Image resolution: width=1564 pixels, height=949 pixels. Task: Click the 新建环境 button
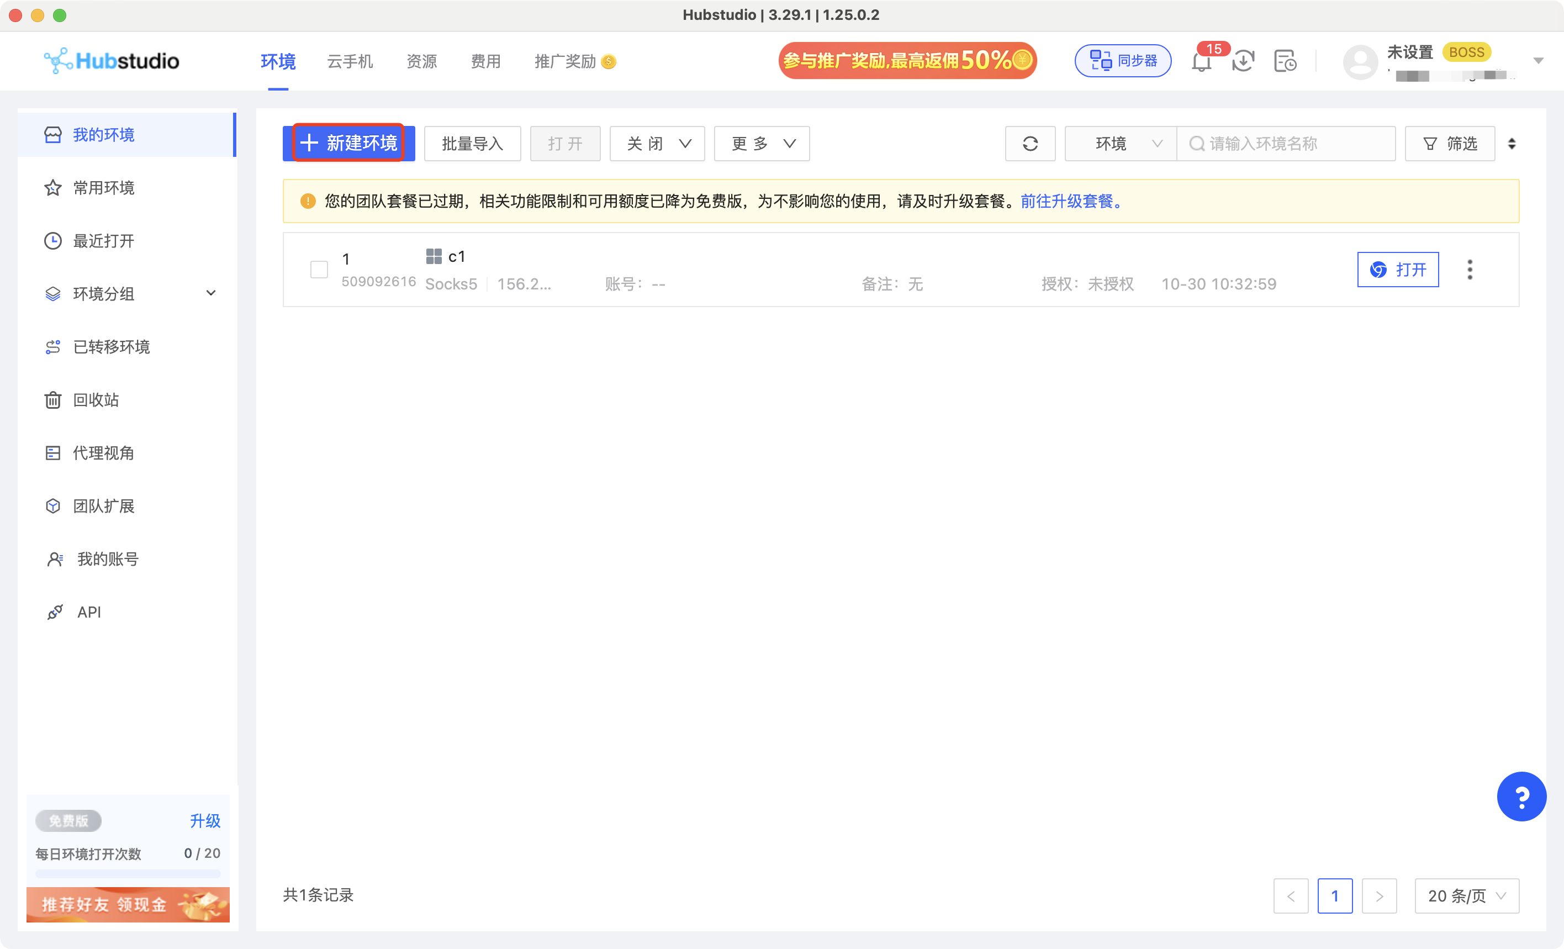click(x=348, y=143)
